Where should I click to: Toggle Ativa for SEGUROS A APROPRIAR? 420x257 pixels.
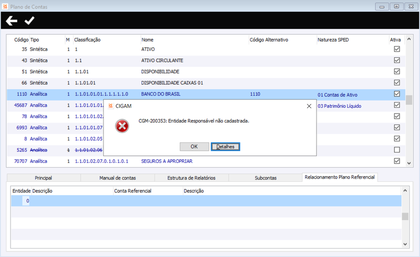coord(397,161)
